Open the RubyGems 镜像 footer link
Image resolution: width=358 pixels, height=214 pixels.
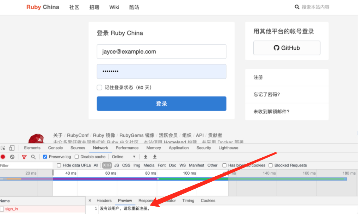[137, 135]
